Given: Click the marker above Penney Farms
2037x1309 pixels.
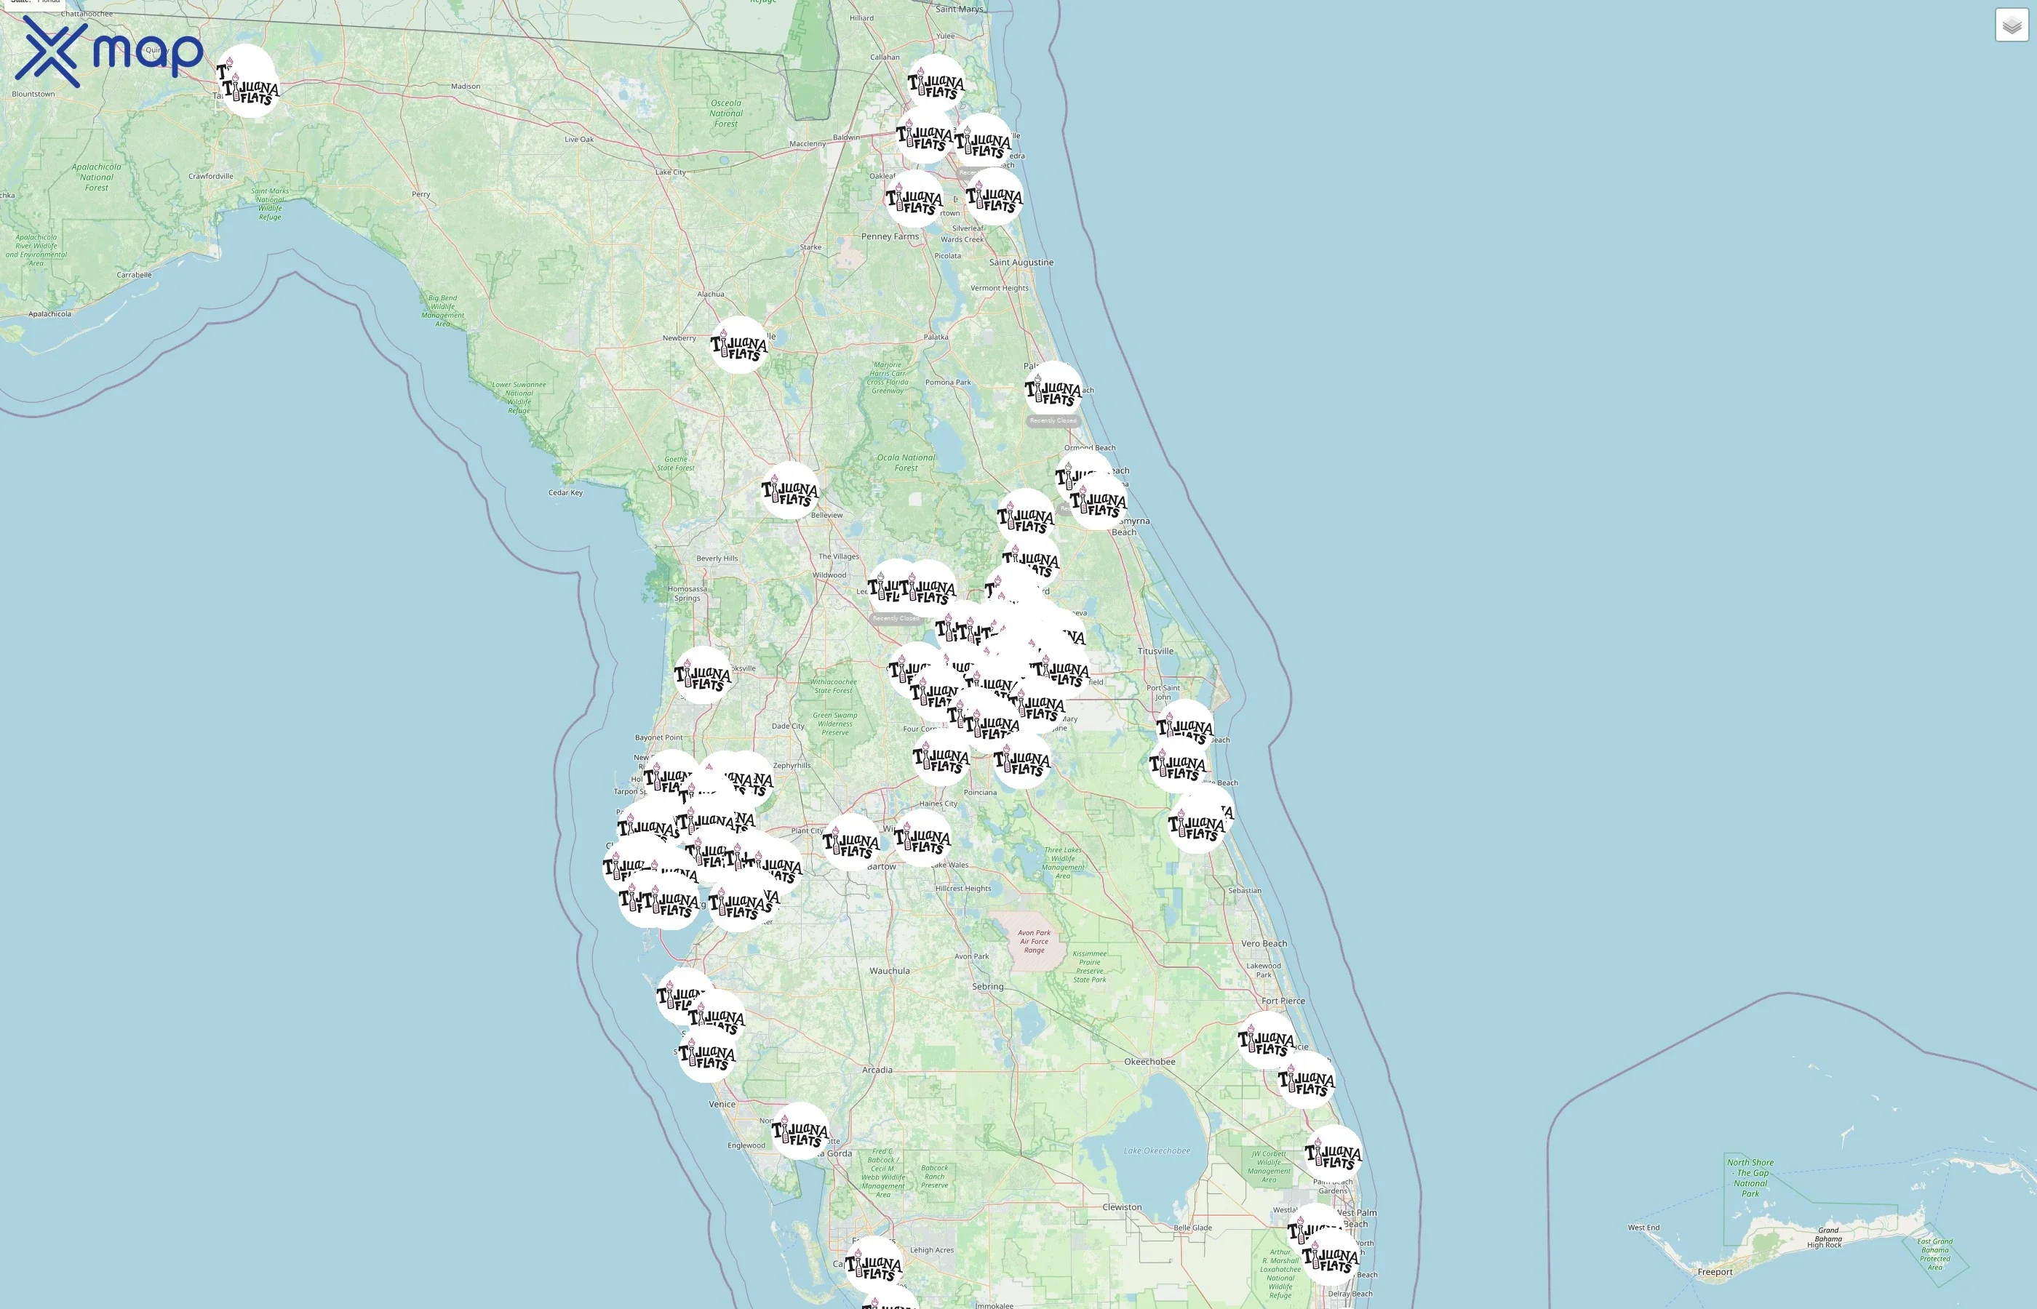Looking at the screenshot, I should 914,199.
